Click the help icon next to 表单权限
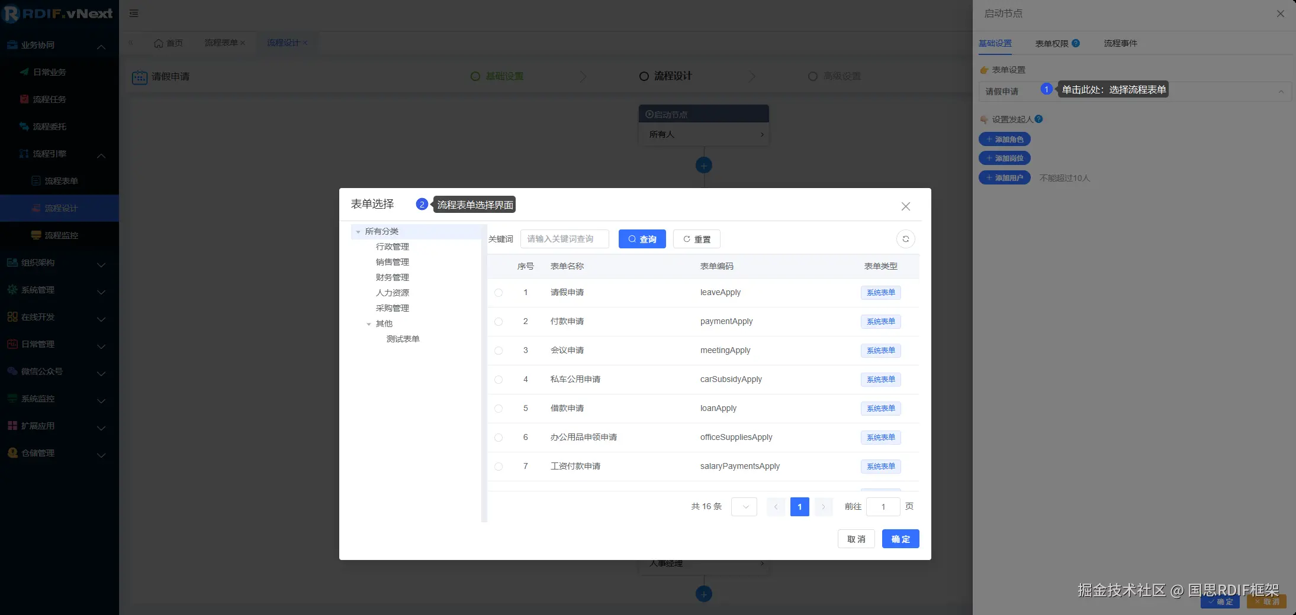 coord(1077,43)
